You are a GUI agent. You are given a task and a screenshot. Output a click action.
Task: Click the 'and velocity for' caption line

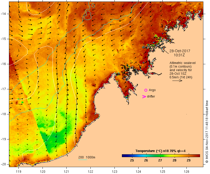click(x=181, y=70)
